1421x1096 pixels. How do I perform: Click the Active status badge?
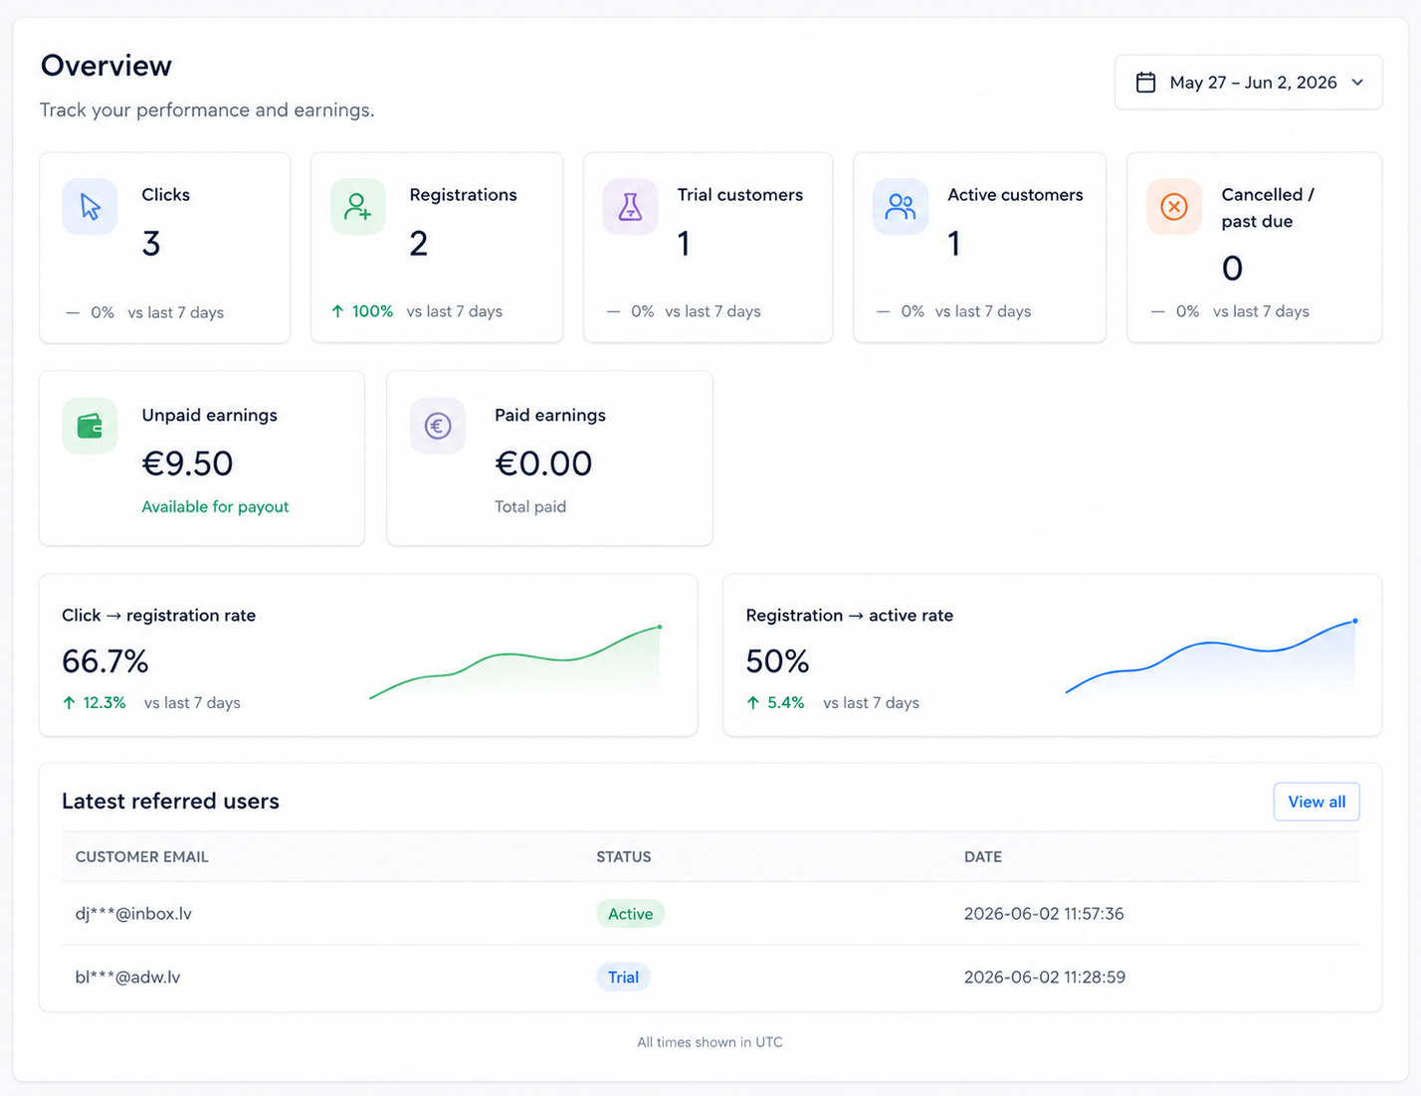point(631,913)
